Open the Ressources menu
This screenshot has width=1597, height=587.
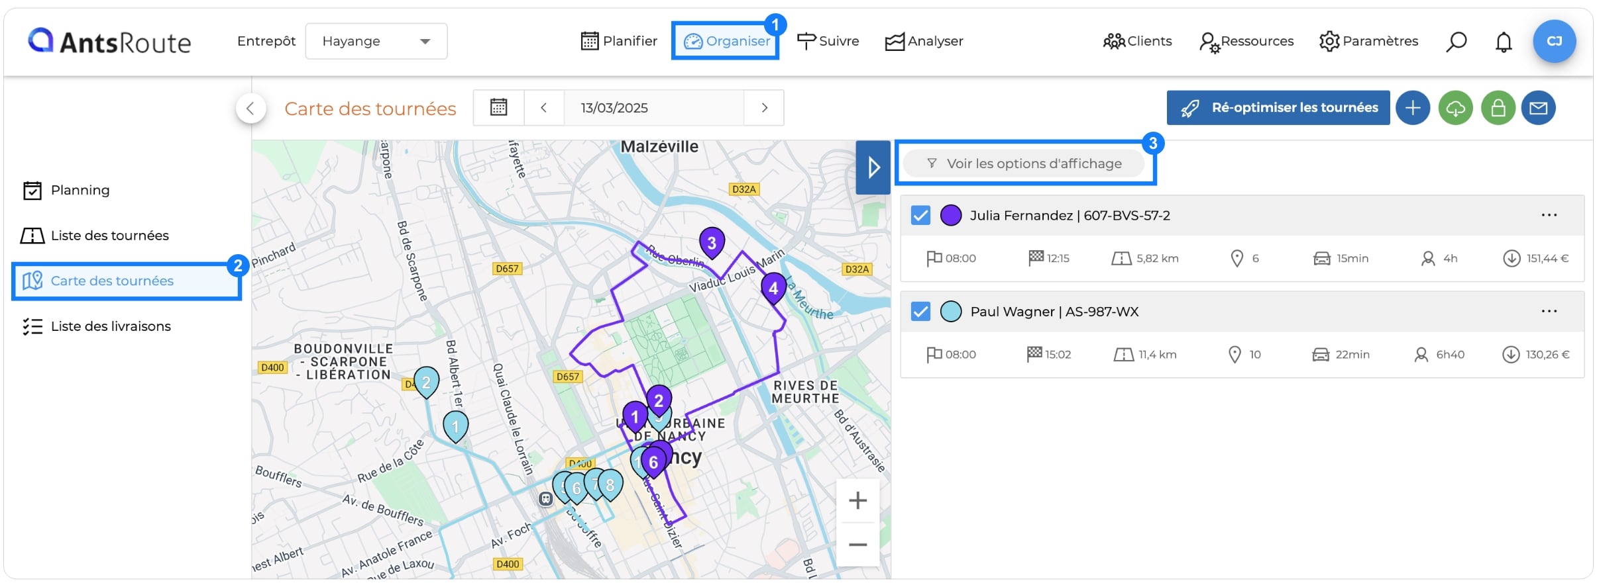1246,41
